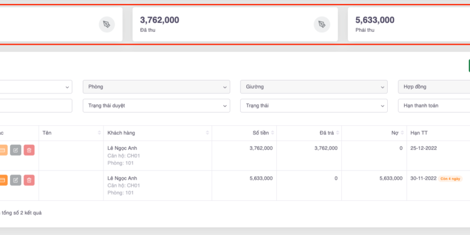Image resolution: width=470 pixels, height=235 pixels.
Task: Click the pen icon on the Đã thu card
Action: 322,24
